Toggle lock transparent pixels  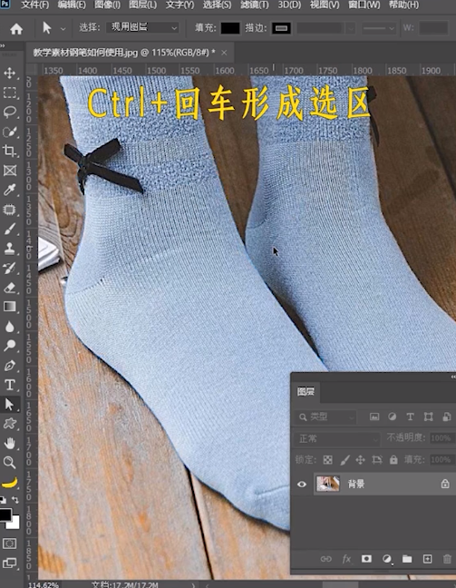pos(328,460)
